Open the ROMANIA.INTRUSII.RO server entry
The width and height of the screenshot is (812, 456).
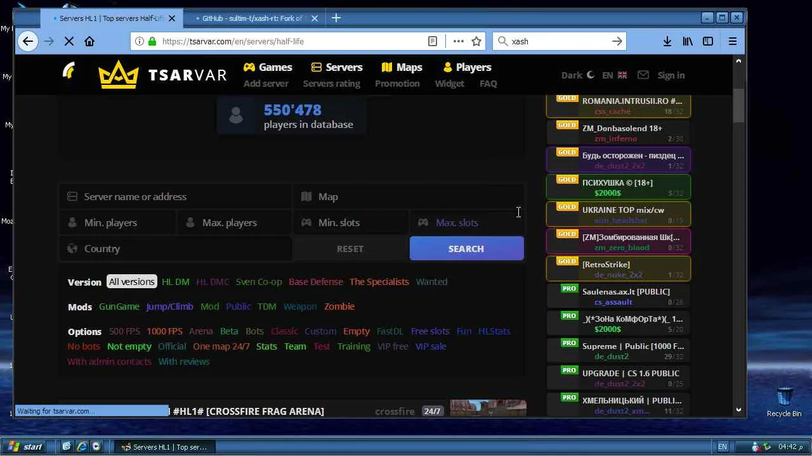(619, 106)
